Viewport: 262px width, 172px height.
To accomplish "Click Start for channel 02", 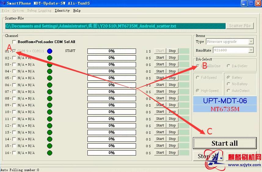I will (x=160, y=58).
